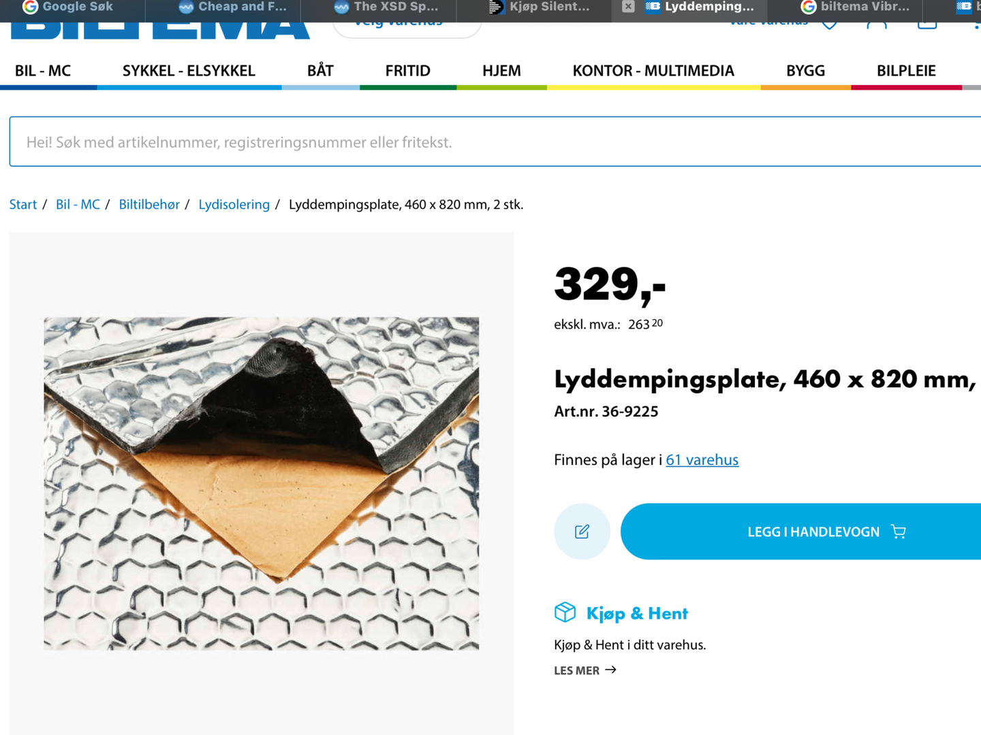Click the Biltema logo
Image resolution: width=981 pixels, height=735 pixels.
pyautogui.click(x=160, y=30)
